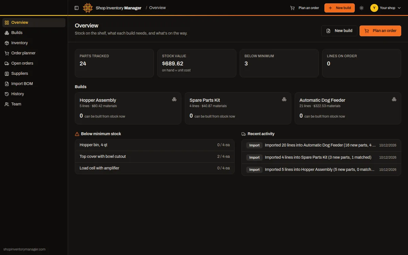Open Team in the sidebar
This screenshot has width=408, height=255.
tap(34, 104)
